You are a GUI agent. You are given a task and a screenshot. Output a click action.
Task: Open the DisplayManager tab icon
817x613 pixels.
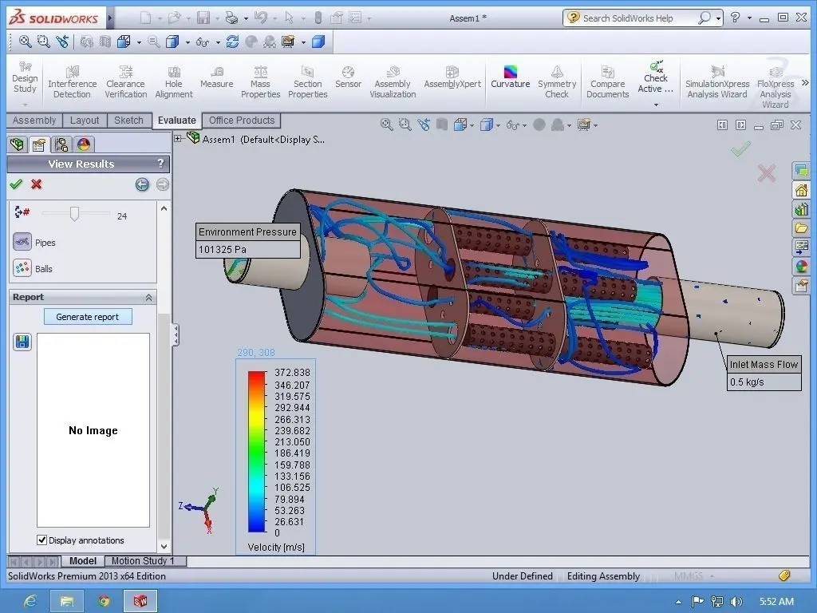tap(84, 144)
